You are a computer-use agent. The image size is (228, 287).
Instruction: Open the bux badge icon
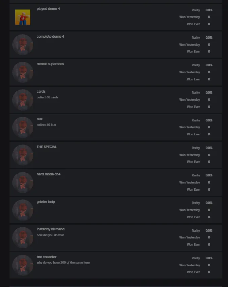(x=23, y=127)
